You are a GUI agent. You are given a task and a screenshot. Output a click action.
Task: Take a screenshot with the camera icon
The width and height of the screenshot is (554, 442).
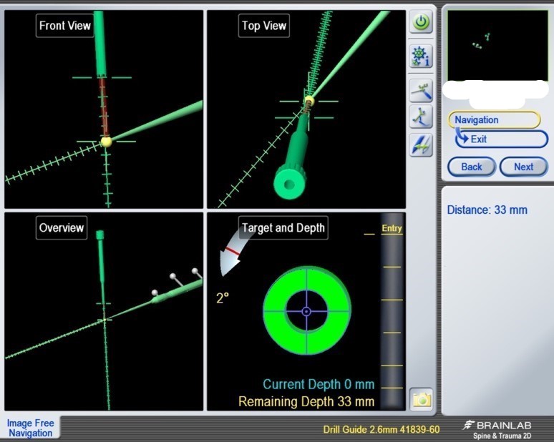pos(422,400)
